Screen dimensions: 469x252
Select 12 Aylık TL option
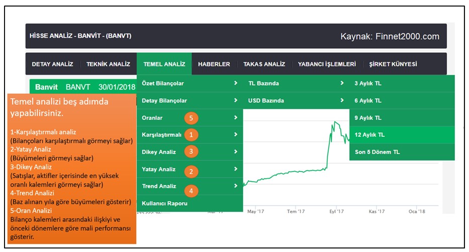tap(402, 135)
